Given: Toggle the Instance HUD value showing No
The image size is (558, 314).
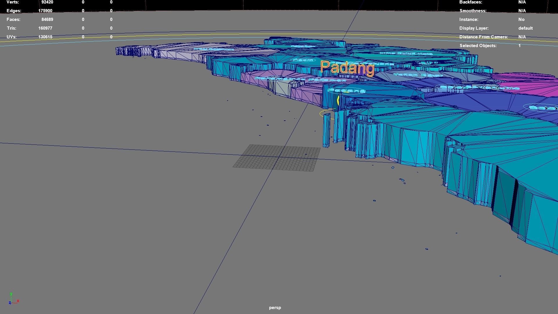Looking at the screenshot, I should (x=521, y=19).
